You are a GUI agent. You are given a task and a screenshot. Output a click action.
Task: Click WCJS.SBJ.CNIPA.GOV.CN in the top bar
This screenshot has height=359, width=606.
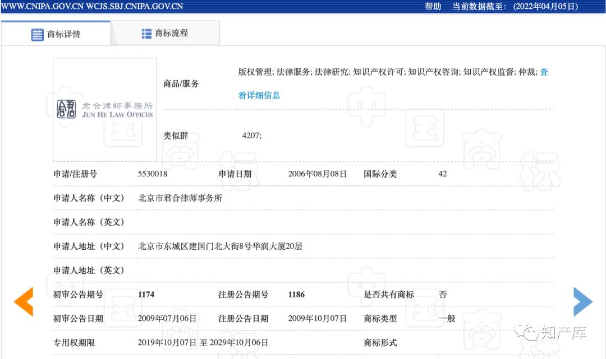(135, 7)
